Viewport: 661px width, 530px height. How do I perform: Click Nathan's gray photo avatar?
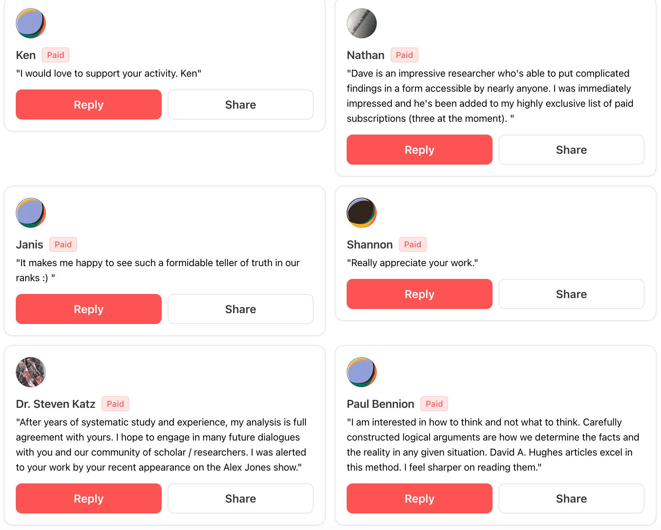[362, 23]
